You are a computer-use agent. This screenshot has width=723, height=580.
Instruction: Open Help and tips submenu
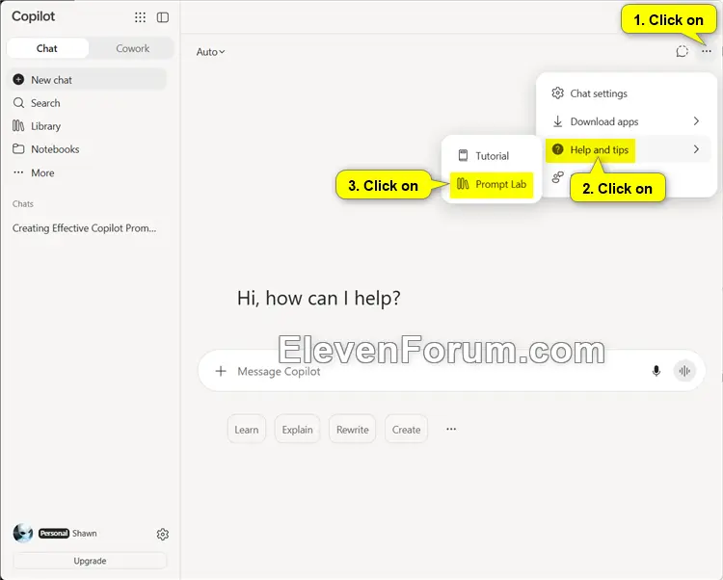(x=628, y=149)
